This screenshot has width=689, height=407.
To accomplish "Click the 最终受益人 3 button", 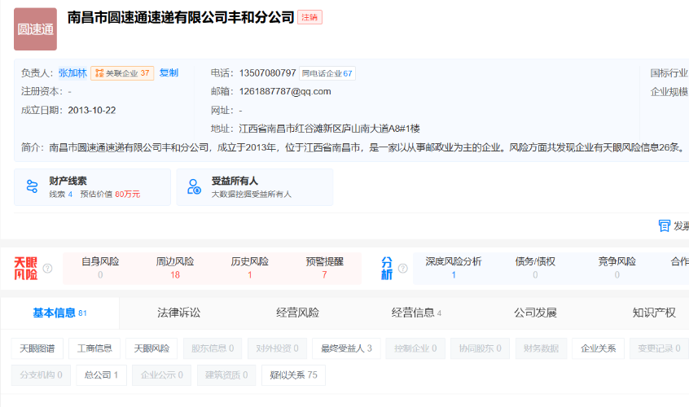I will coord(346,348).
